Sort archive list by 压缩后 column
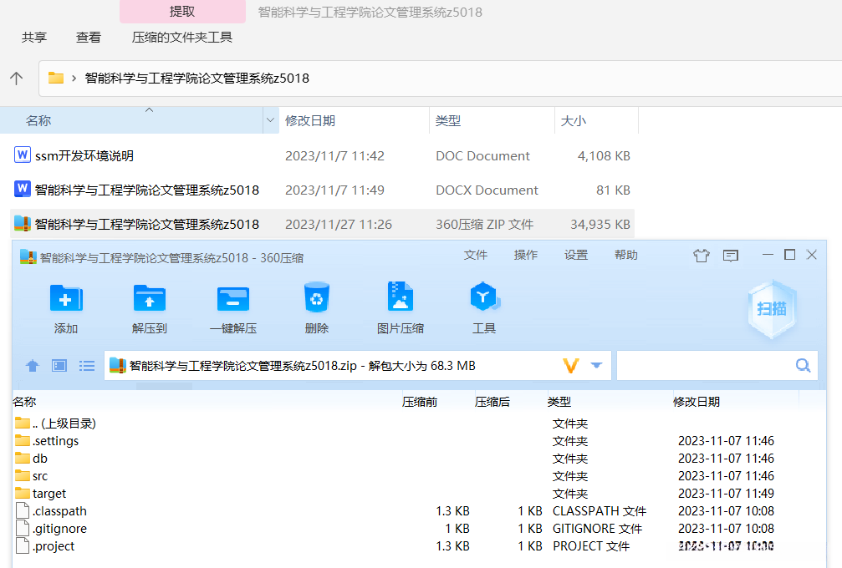 (x=492, y=402)
